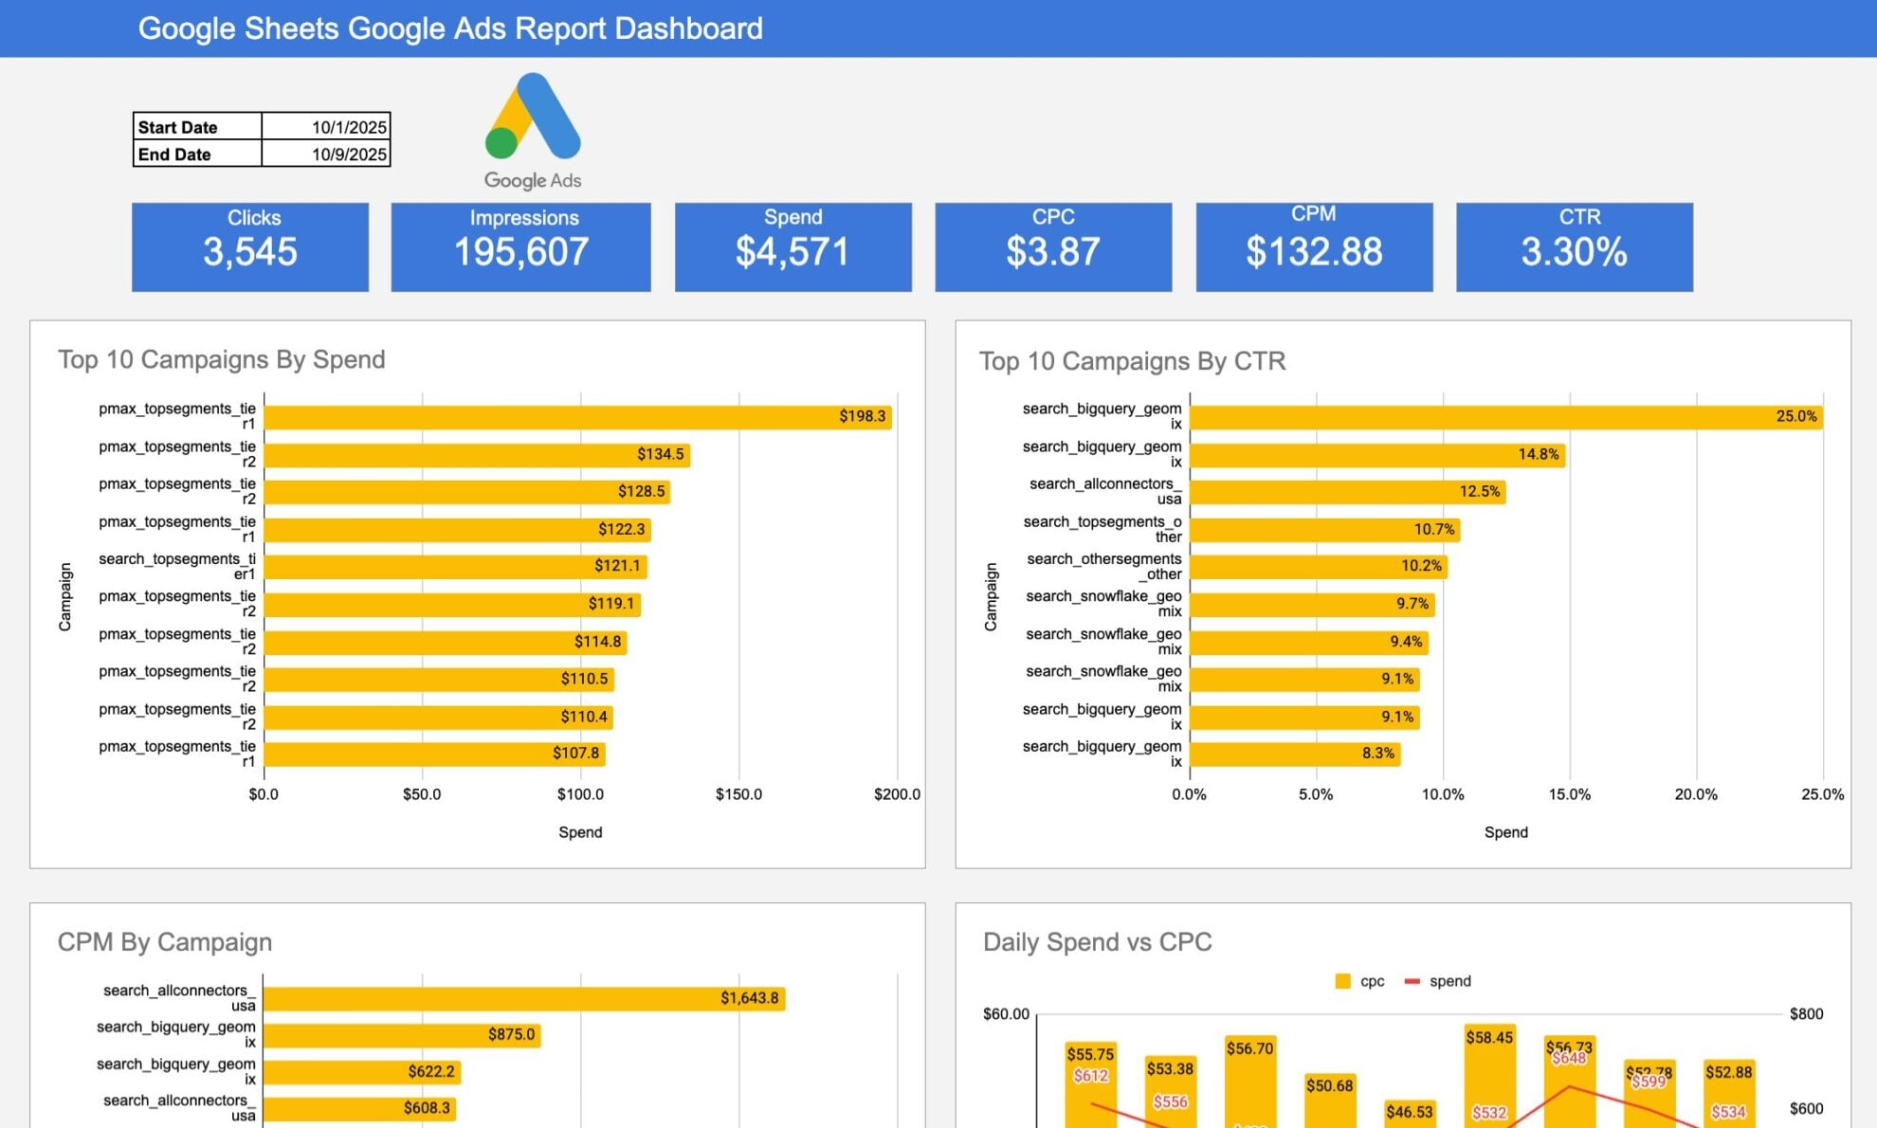
Task: Select the Clicks KPI card
Action: (x=250, y=246)
